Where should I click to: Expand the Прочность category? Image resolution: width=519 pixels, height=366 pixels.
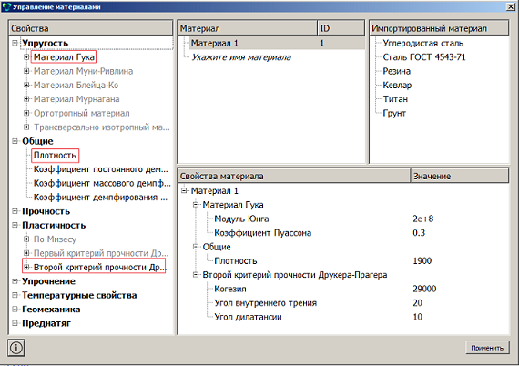15,211
